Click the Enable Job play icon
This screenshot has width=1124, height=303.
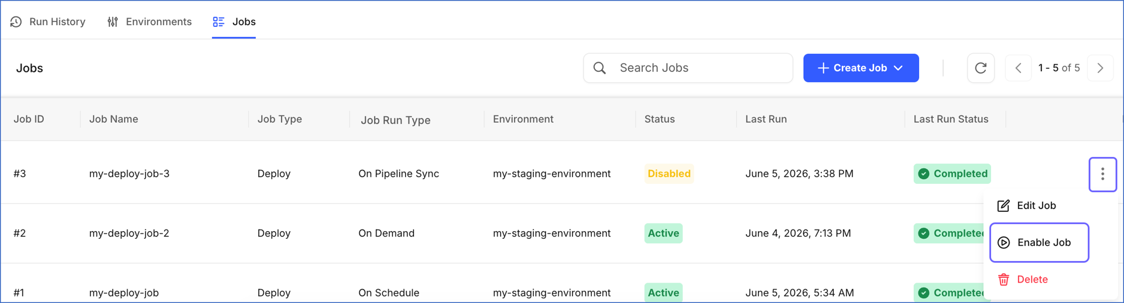click(x=1003, y=242)
